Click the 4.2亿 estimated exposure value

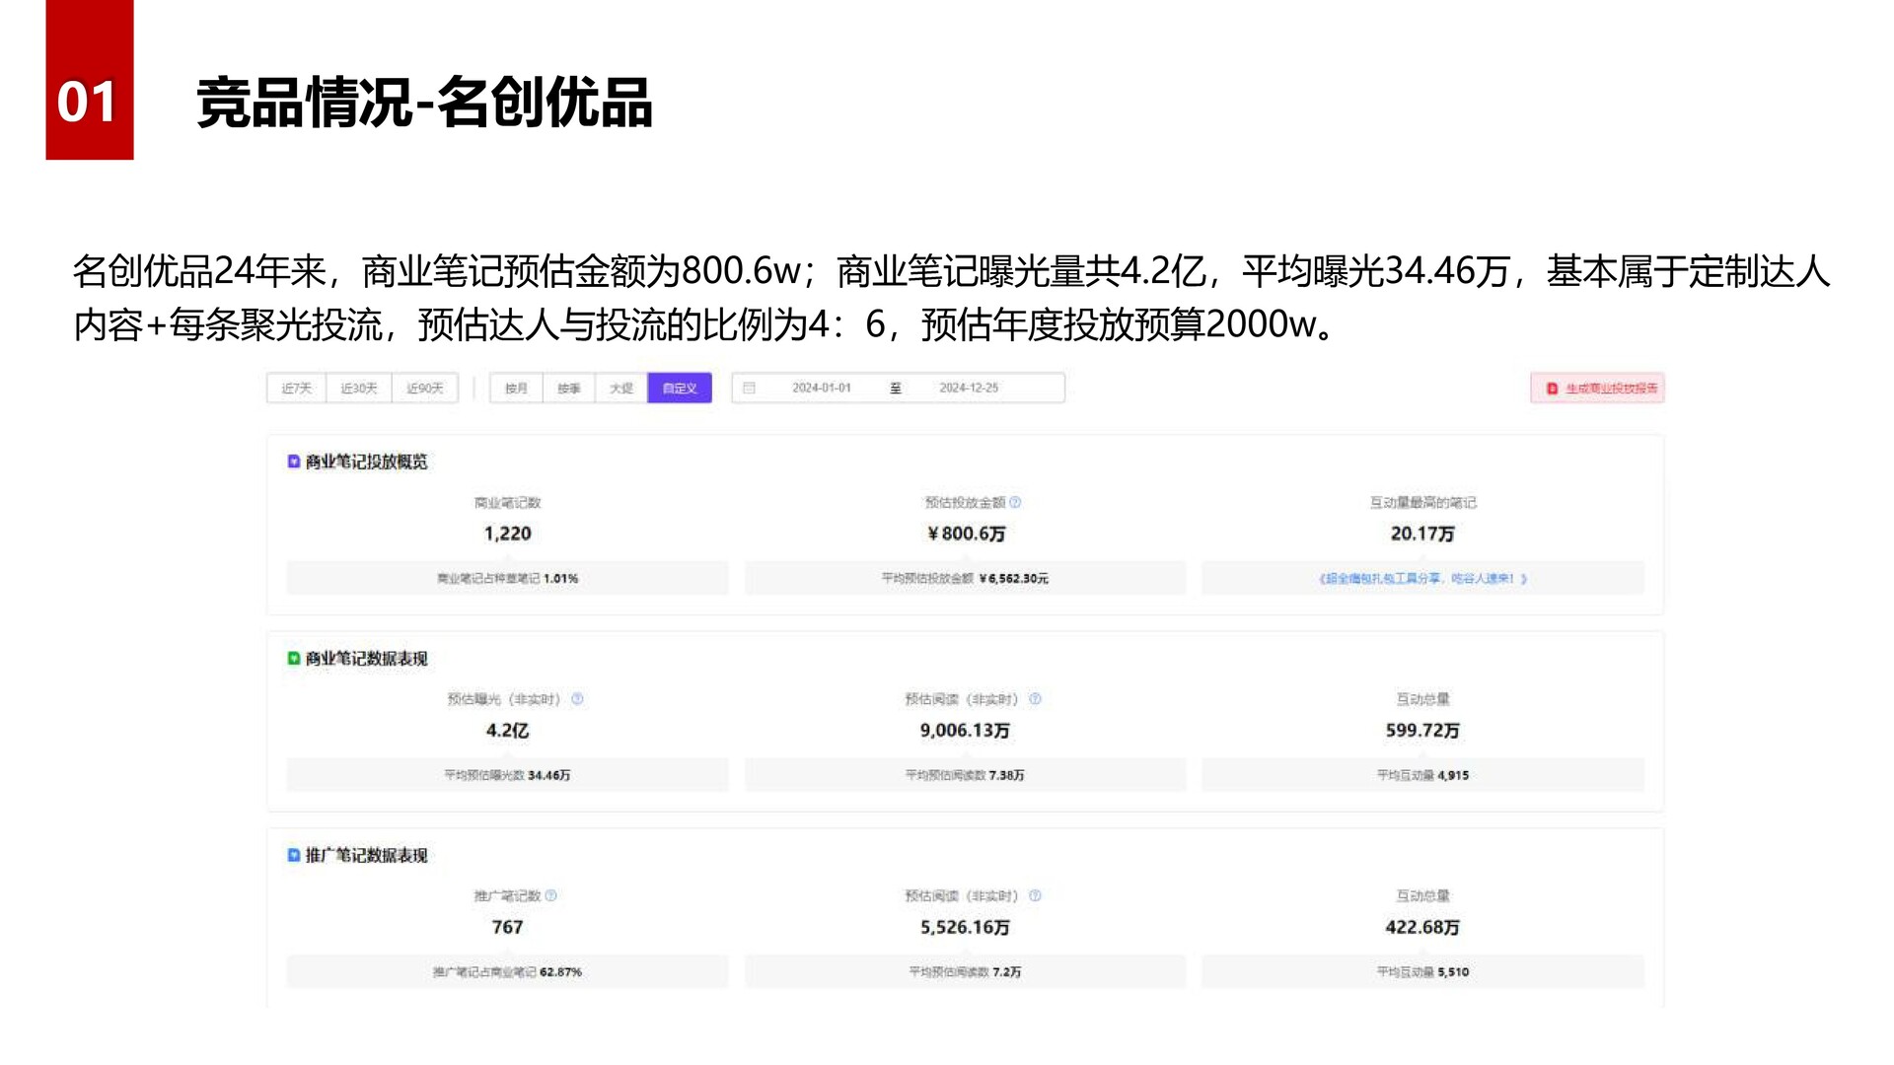coord(507,731)
